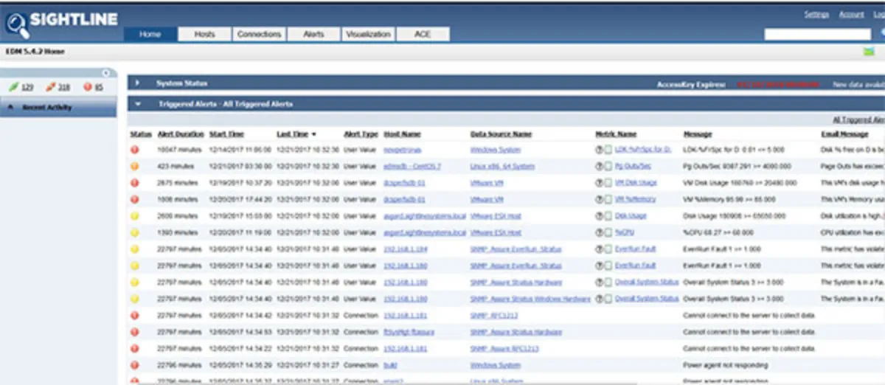The height and width of the screenshot is (385, 885).
Task: Click the red status icon for 2875 minutes alert
Action: [x=135, y=183]
